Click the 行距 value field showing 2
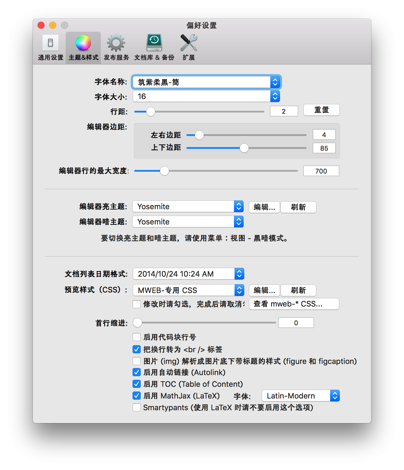 click(x=284, y=111)
